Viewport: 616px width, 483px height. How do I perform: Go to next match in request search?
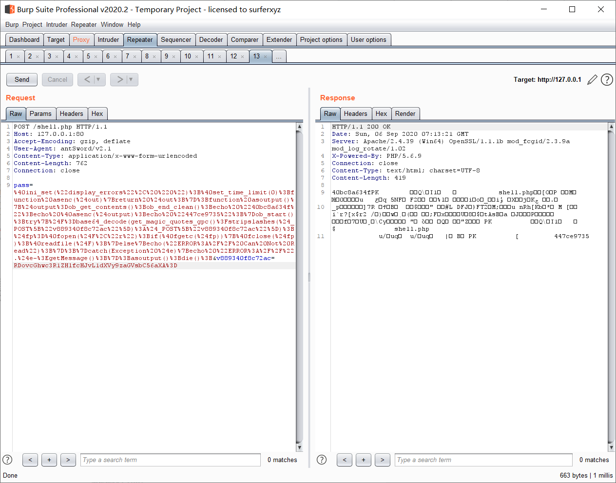68,460
